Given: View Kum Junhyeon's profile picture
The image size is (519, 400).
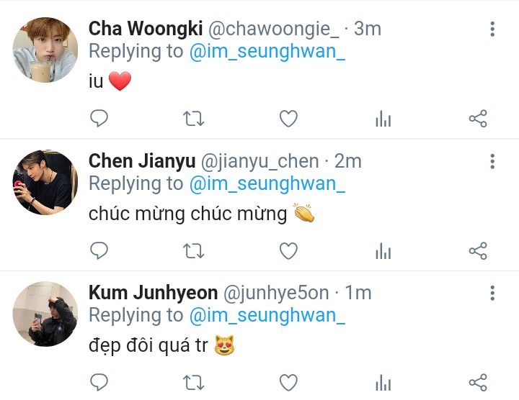Looking at the screenshot, I should 45,314.
